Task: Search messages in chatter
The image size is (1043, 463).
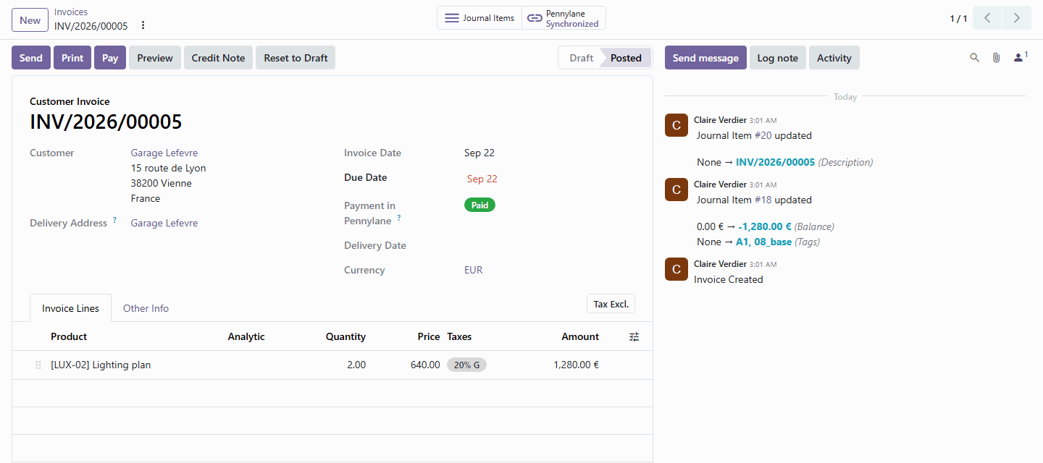Action: pos(974,58)
